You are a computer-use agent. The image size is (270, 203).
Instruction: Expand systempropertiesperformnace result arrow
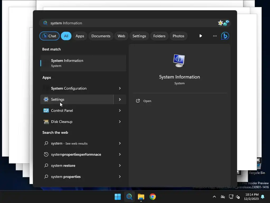(x=120, y=154)
